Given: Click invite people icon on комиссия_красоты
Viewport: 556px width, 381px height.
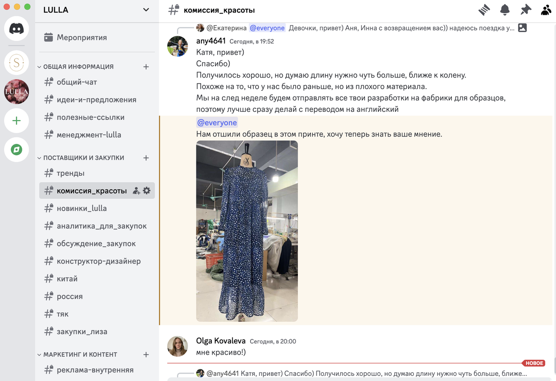Looking at the screenshot, I should 136,191.
